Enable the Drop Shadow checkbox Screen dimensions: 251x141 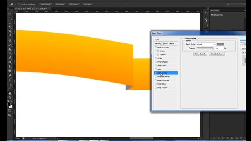pos(156,88)
